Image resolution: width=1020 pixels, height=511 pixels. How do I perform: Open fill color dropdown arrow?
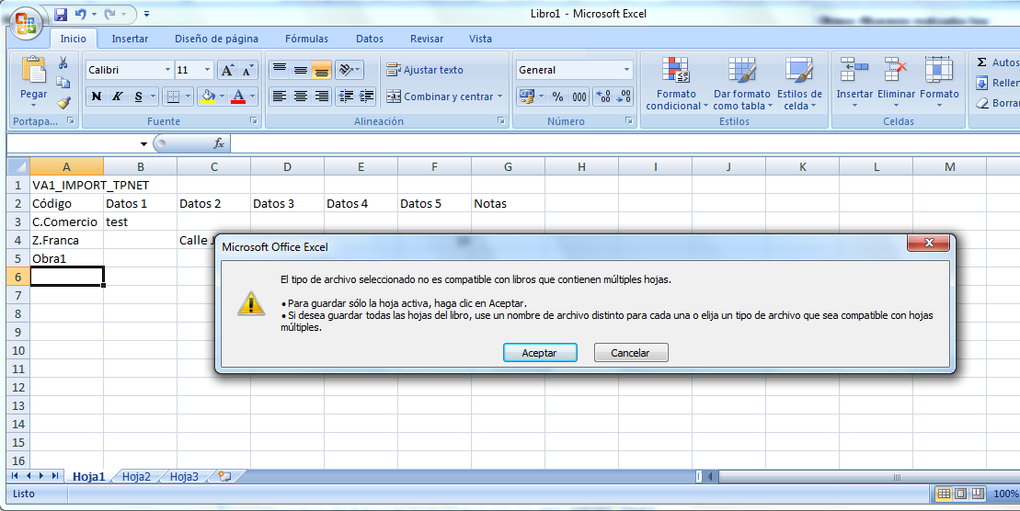(x=222, y=97)
